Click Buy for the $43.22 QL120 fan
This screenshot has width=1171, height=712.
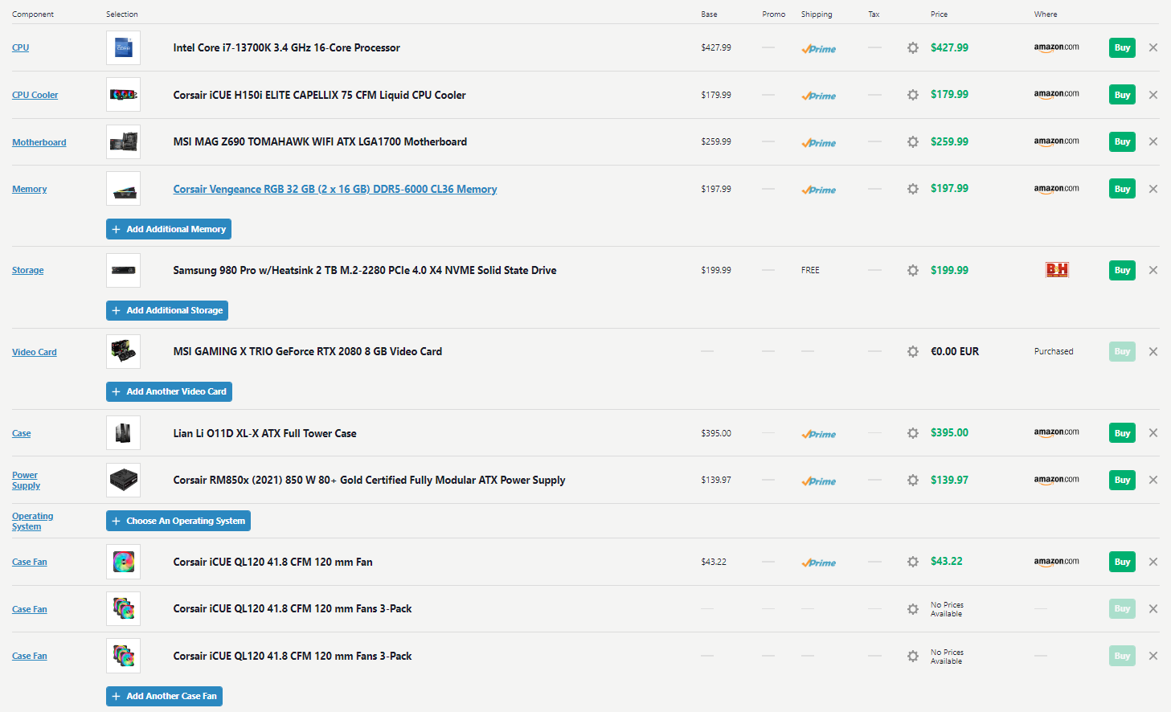tap(1122, 562)
